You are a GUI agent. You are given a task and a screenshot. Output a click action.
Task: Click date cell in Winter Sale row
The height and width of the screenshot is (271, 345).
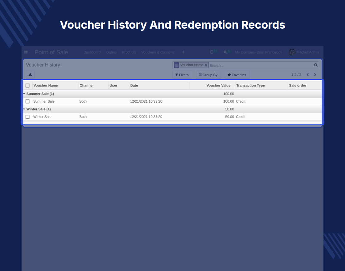point(146,117)
